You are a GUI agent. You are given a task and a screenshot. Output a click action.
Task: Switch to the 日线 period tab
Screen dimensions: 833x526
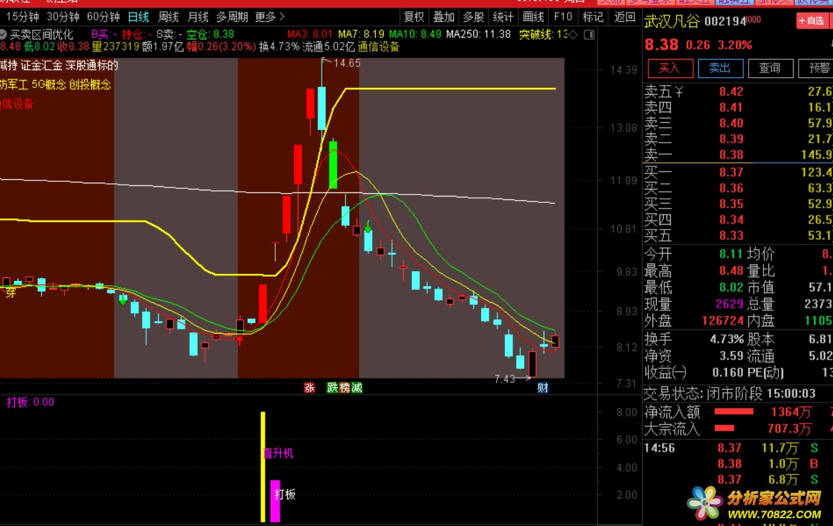pos(138,17)
